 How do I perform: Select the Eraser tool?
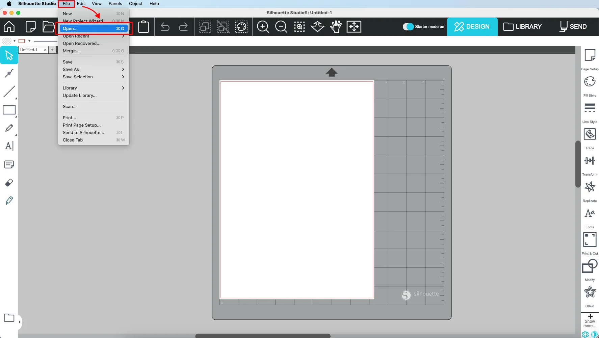9,183
